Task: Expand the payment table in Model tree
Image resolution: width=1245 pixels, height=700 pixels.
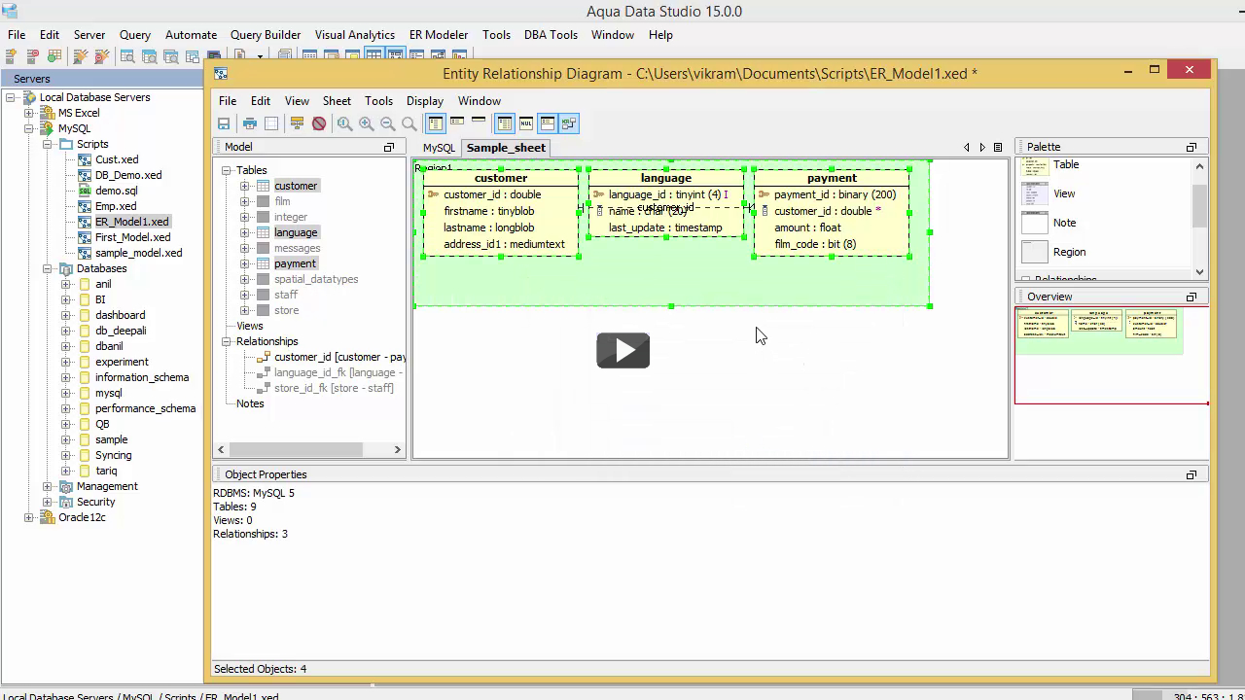Action: pyautogui.click(x=245, y=263)
